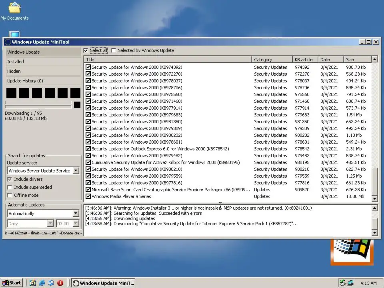The image size is (384, 288).
Task: Select the KB972270 security update row
Action: (228, 74)
